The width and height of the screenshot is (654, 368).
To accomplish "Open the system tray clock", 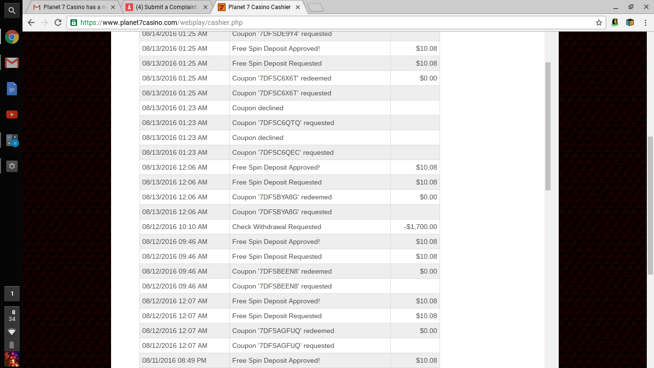I will tap(12, 315).
